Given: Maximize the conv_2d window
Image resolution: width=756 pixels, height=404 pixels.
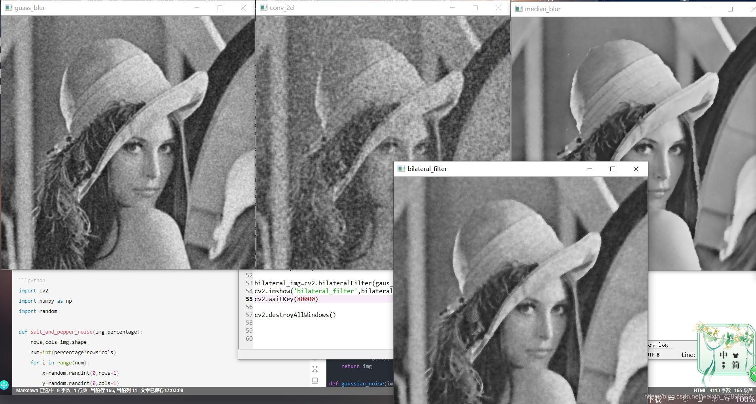Looking at the screenshot, I should coord(475,8).
